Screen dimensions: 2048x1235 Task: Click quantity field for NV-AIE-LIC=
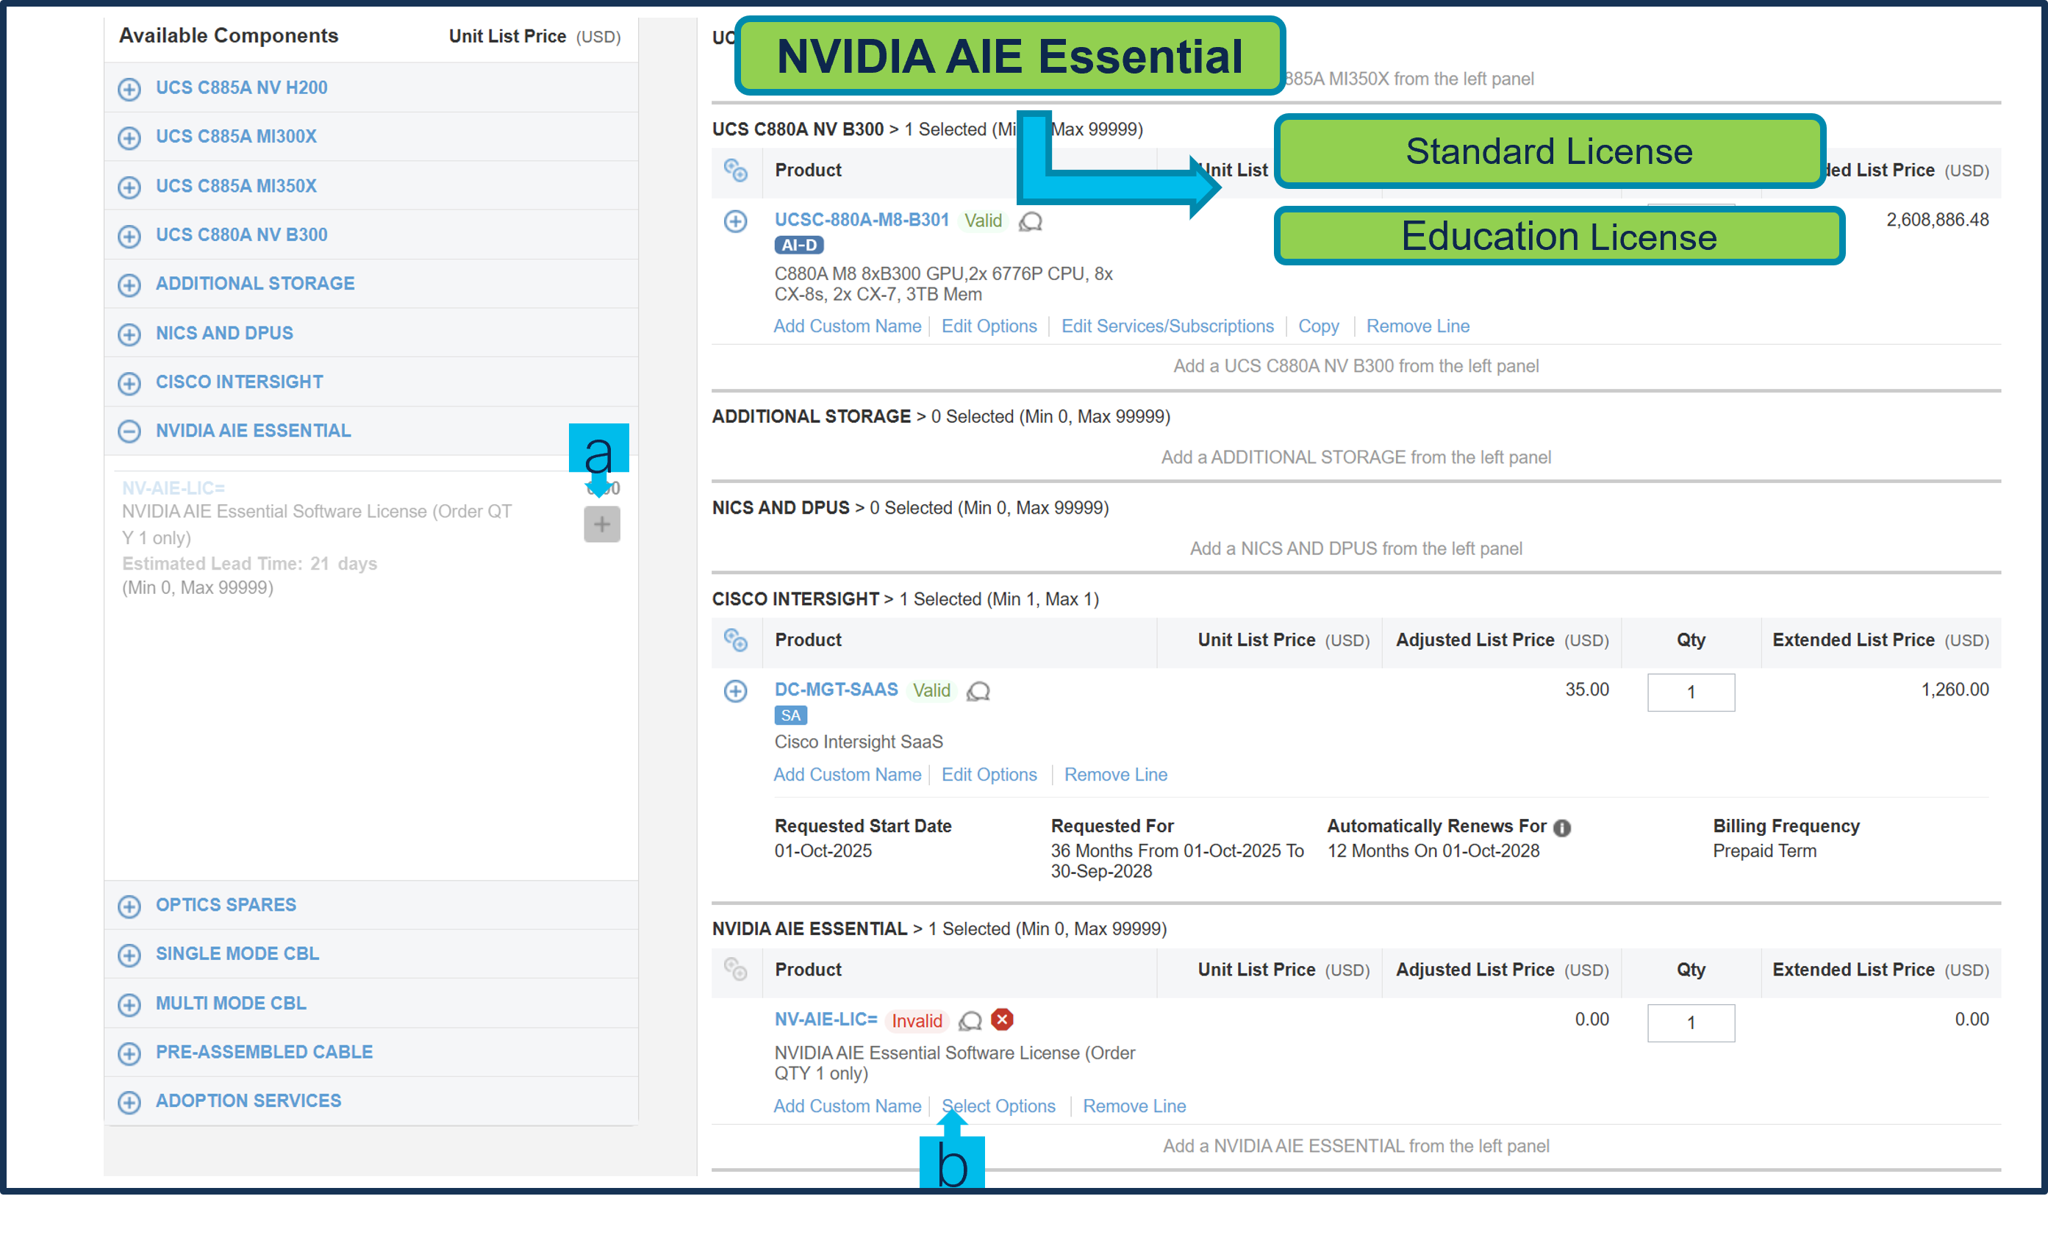[1691, 1023]
